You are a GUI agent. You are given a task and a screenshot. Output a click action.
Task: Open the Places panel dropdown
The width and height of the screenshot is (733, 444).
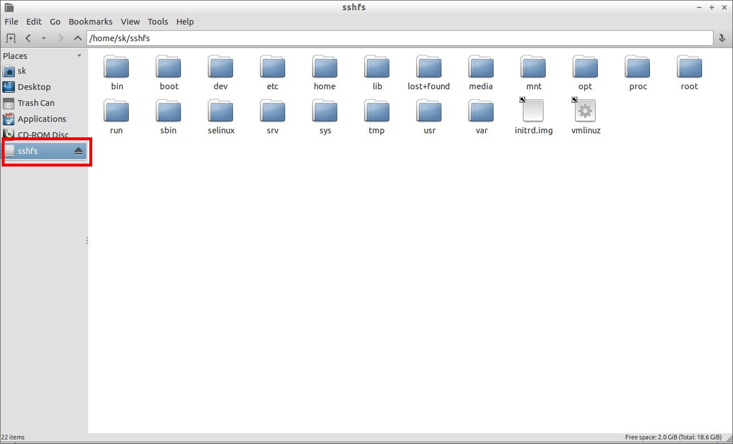point(79,55)
